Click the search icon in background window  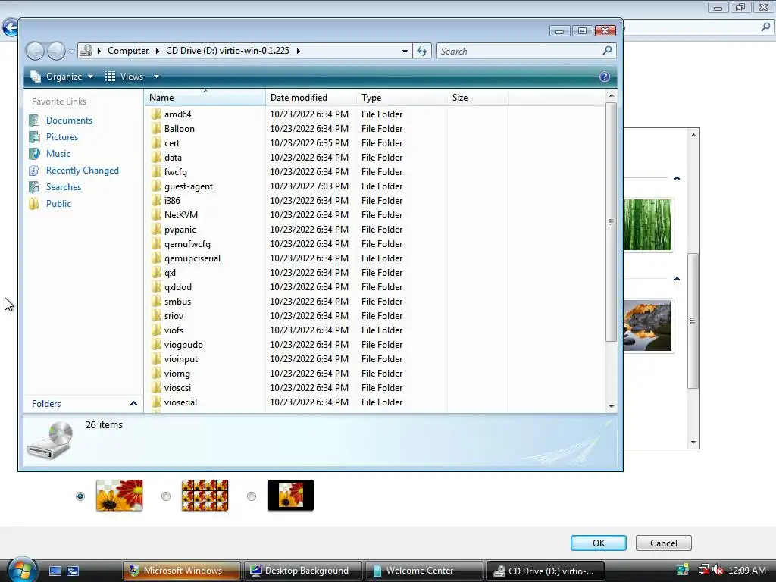pyautogui.click(x=765, y=27)
